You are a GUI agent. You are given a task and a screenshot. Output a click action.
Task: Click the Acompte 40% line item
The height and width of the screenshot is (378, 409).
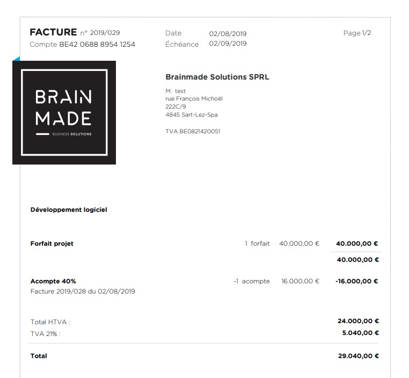click(53, 281)
